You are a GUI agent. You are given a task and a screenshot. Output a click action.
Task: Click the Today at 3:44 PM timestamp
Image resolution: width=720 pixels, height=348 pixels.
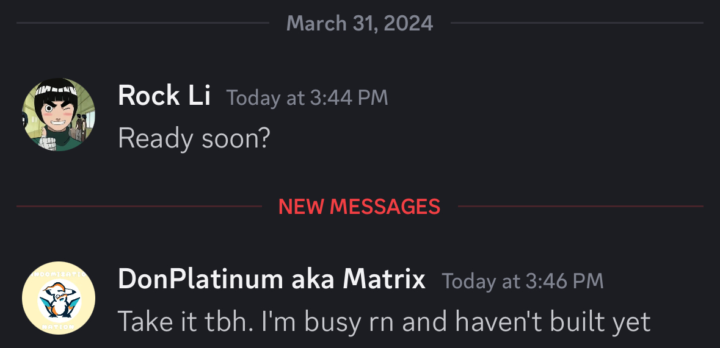tap(307, 98)
